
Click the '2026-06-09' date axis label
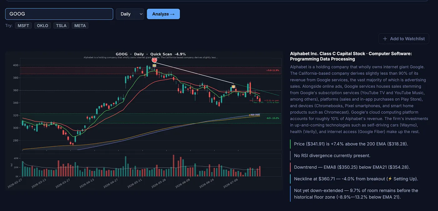point(182,183)
